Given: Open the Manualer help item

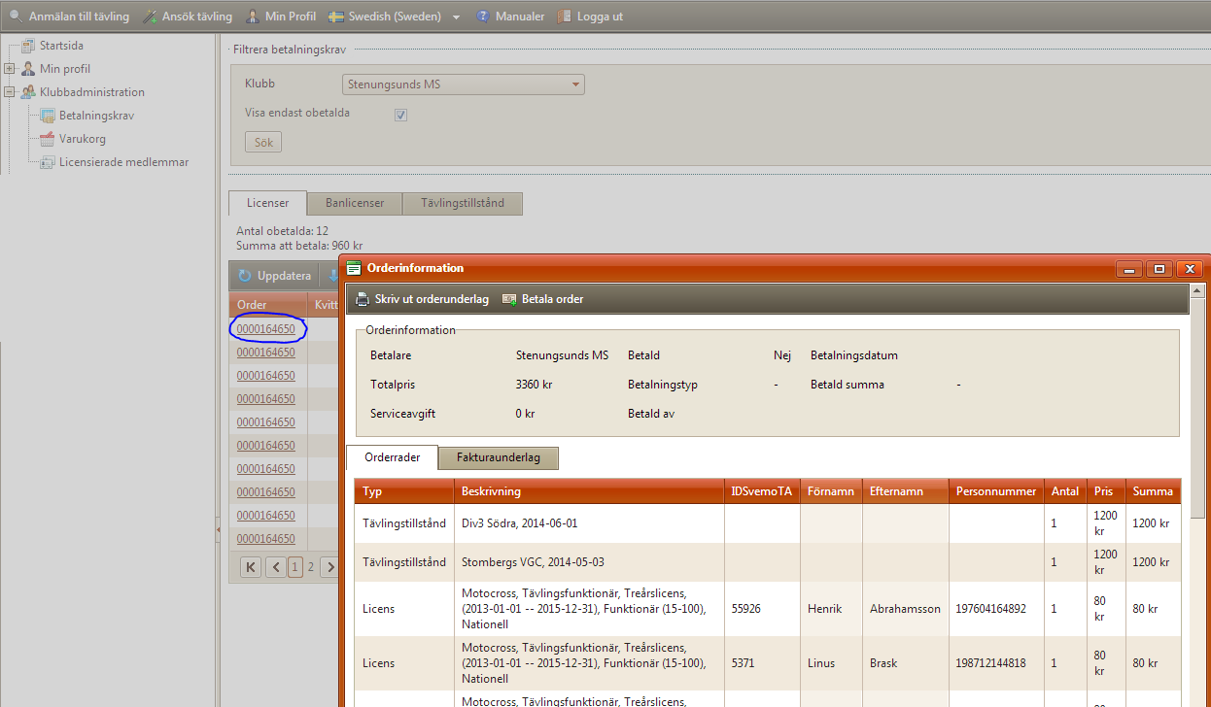Looking at the screenshot, I should [510, 17].
